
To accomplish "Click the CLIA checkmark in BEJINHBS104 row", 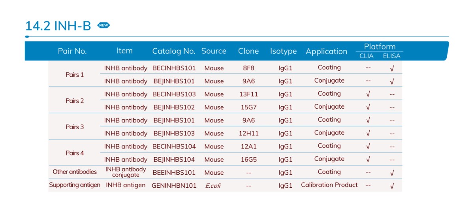I will 368,160.
